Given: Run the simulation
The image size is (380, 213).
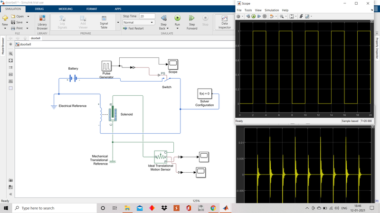Looking at the screenshot, I should click(177, 20).
